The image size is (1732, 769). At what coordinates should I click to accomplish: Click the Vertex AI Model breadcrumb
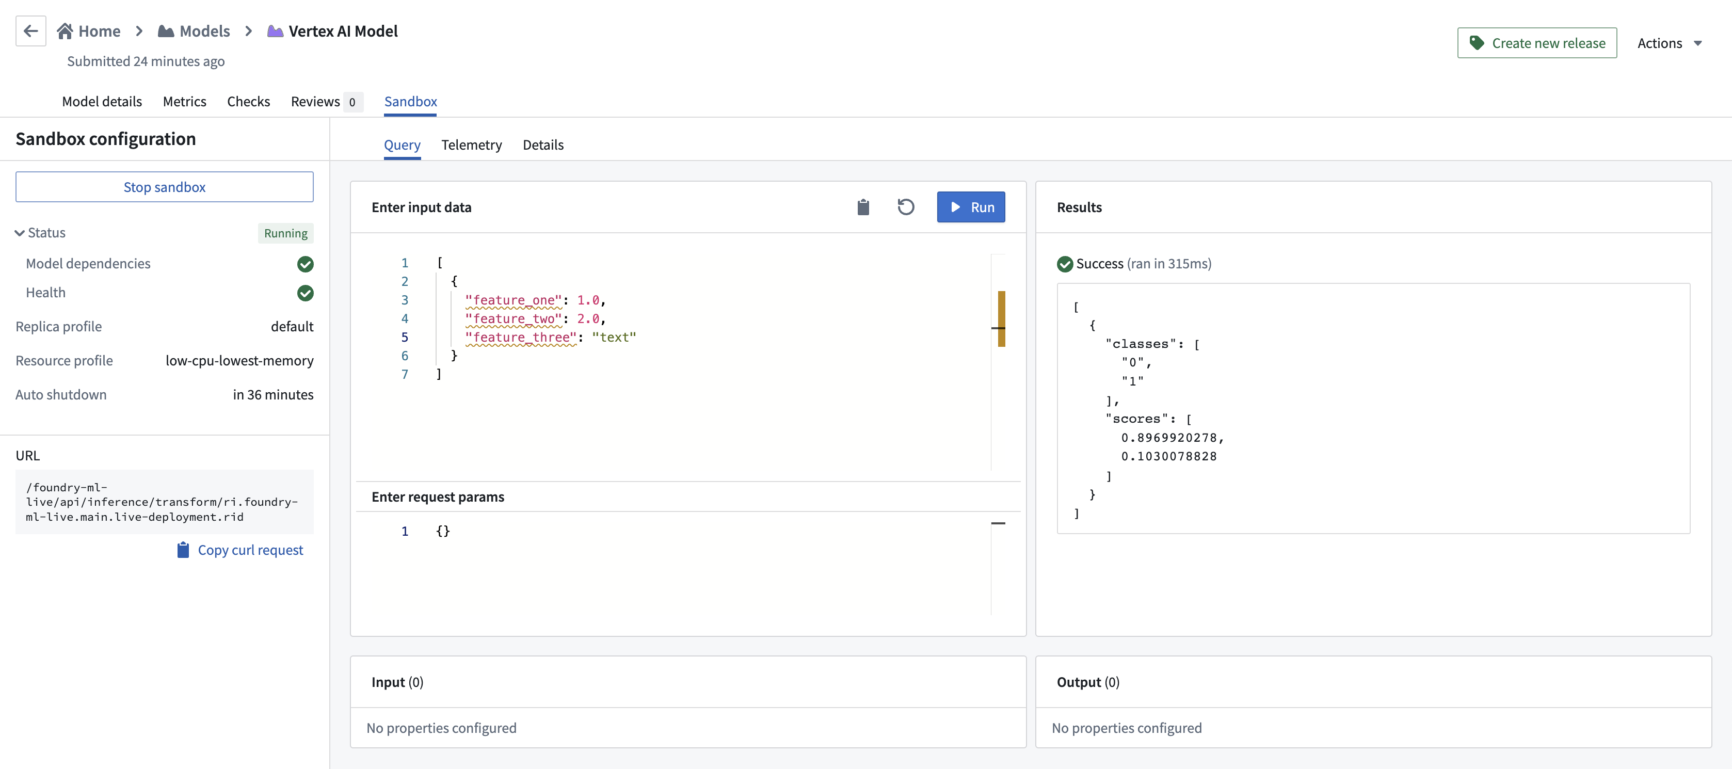333,31
